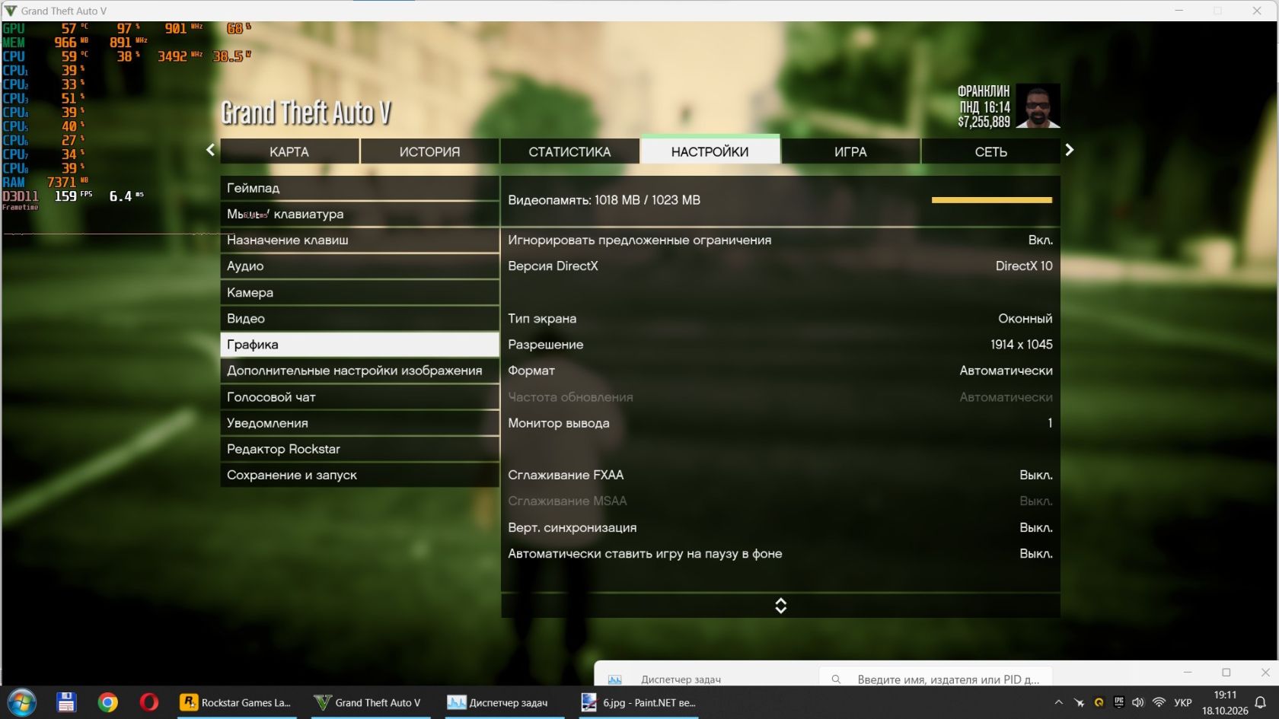Switch to the ИГРА tab
1279x719 pixels.
[850, 151]
